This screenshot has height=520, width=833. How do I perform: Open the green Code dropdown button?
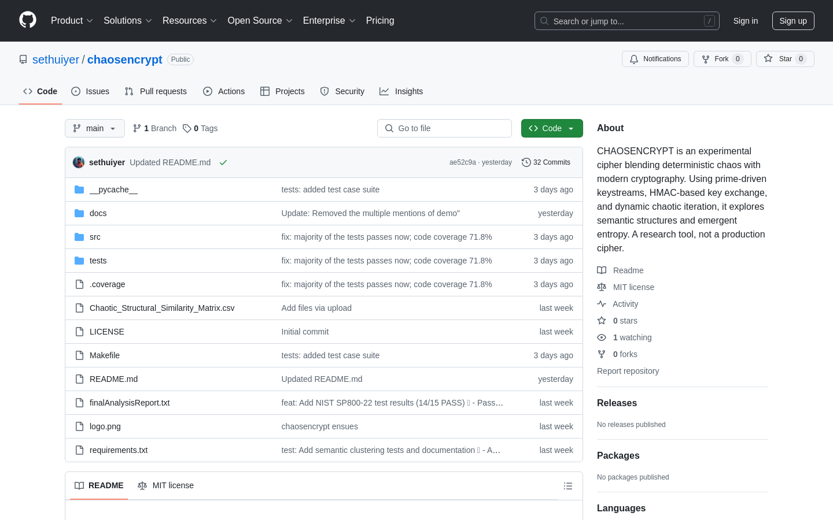point(552,128)
